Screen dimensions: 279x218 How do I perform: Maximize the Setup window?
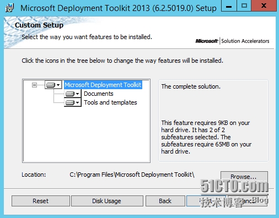pyautogui.click(x=244, y=6)
